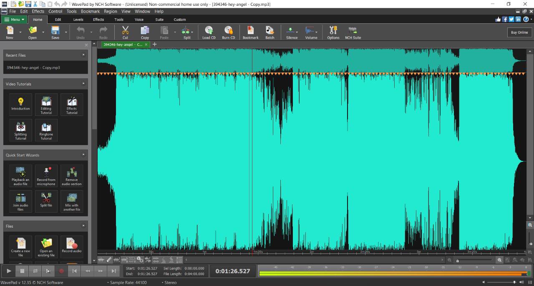
Task: Open the Volume dropdown arrow
Action: 317,32
